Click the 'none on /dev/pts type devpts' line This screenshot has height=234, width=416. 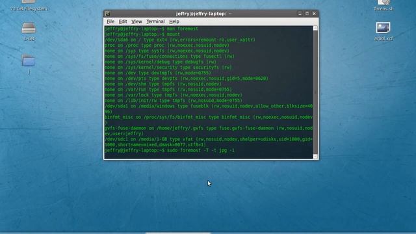tap(187, 79)
